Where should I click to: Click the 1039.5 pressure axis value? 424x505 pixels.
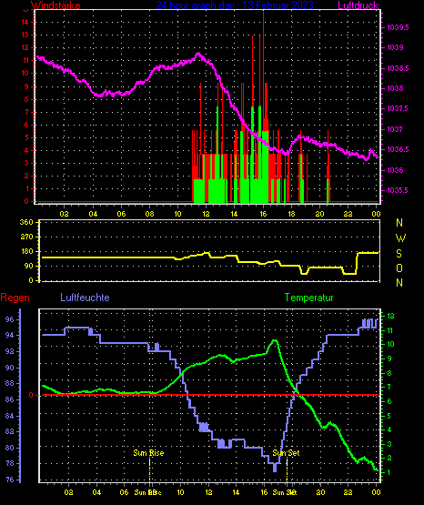click(x=398, y=27)
